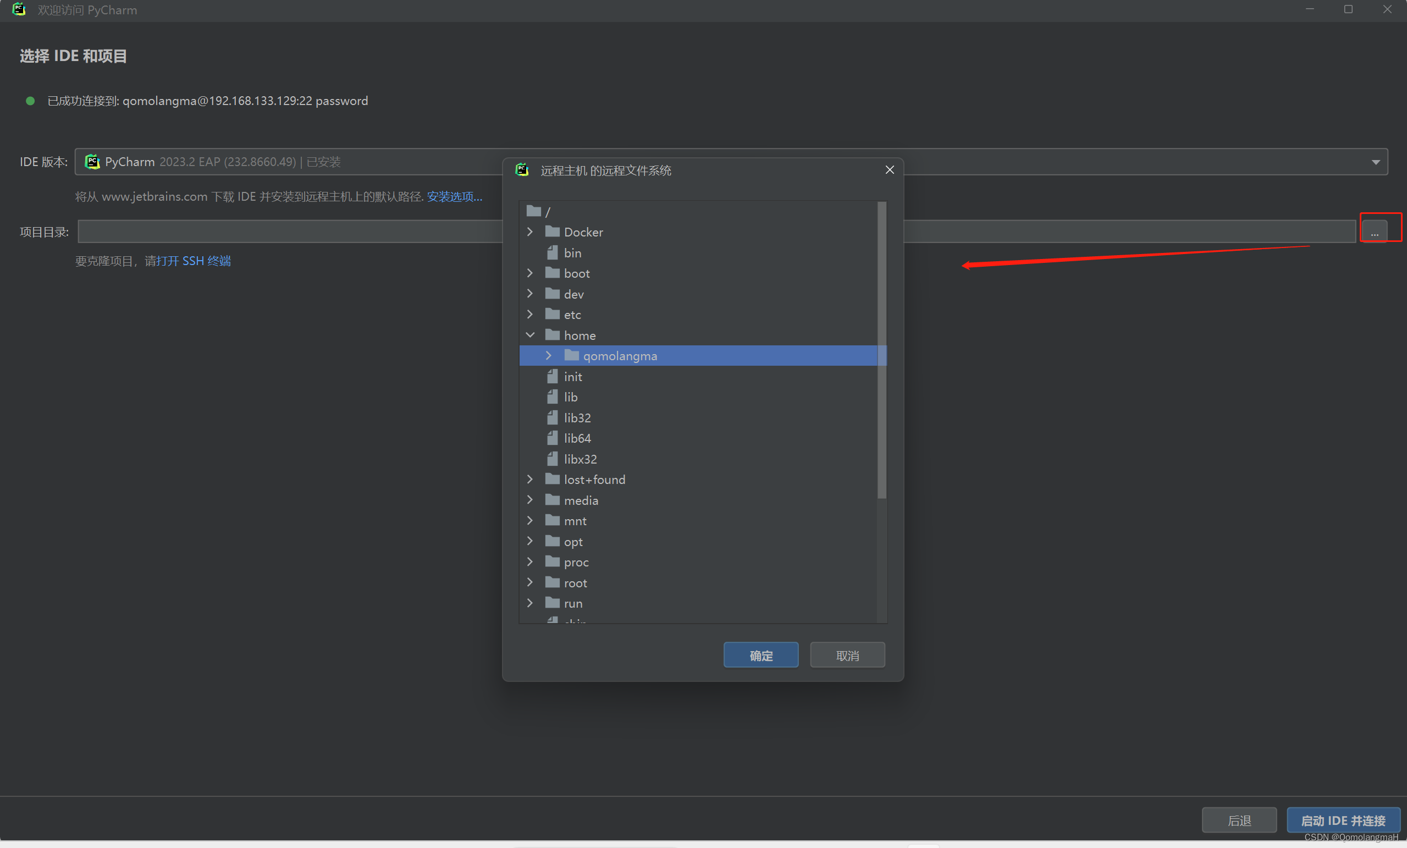The image size is (1407, 848).
Task: Expand the Docker folder
Action: (x=530, y=232)
